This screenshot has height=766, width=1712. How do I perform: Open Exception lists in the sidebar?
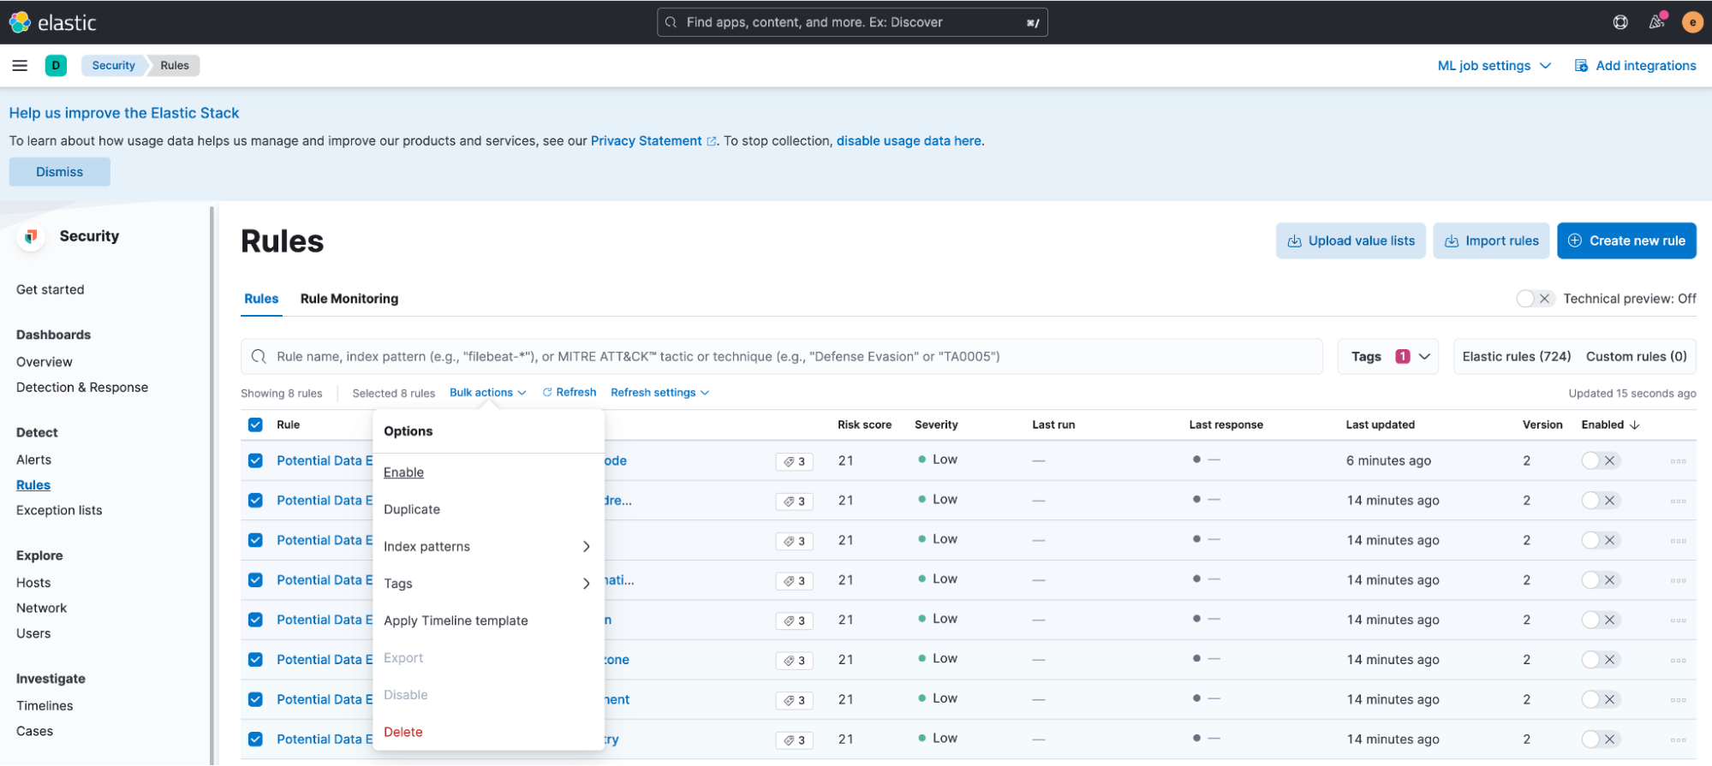[59, 510]
